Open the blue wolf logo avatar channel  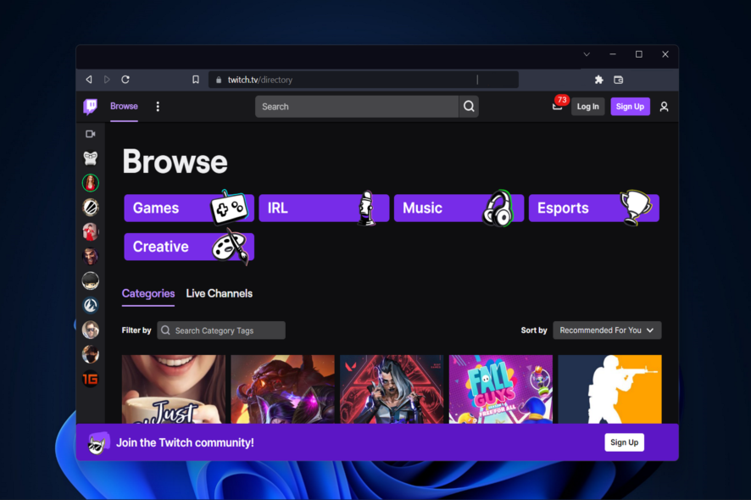tap(90, 305)
